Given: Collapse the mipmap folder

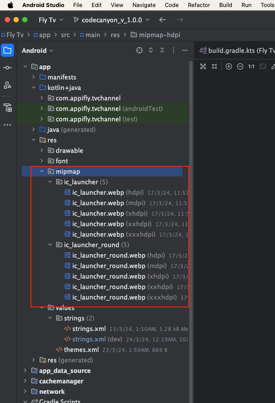Looking at the screenshot, I should point(42,172).
